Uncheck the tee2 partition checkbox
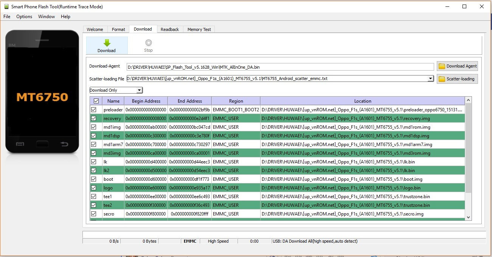The width and height of the screenshot is (492, 257). coord(94,205)
